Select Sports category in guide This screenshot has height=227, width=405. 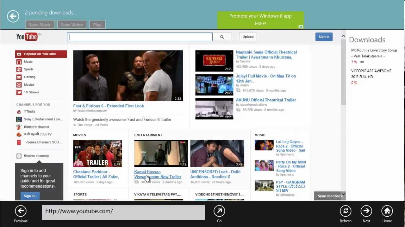pyautogui.click(x=28, y=69)
